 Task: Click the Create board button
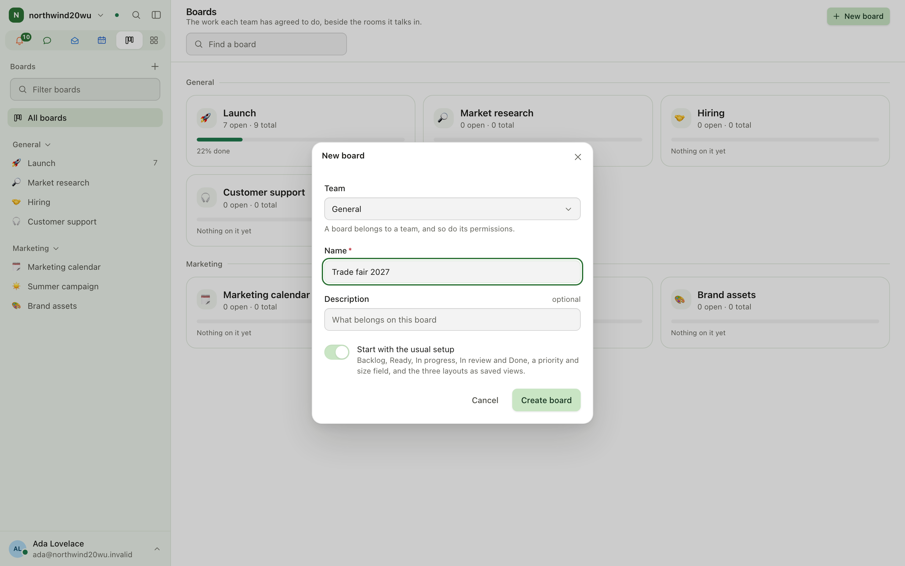point(546,400)
